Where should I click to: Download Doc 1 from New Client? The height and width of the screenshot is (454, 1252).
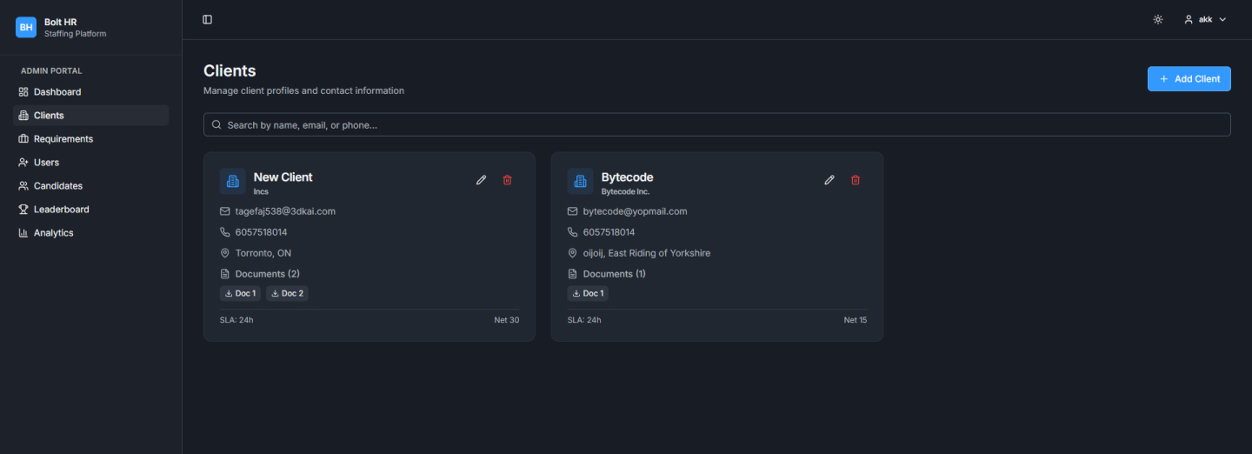pos(240,294)
